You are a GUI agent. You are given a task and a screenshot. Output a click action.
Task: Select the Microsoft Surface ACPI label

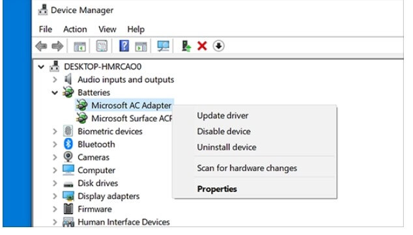(132, 118)
